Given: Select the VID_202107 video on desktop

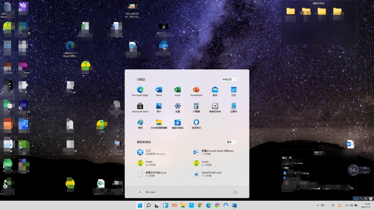Looking at the screenshot, I should (x=132, y=11).
